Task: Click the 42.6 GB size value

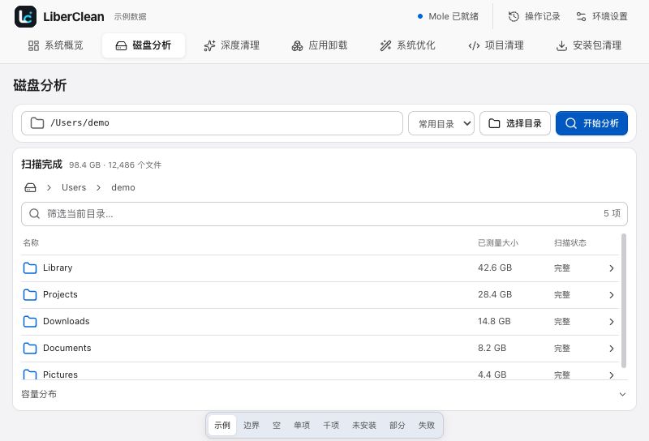Action: tap(495, 268)
